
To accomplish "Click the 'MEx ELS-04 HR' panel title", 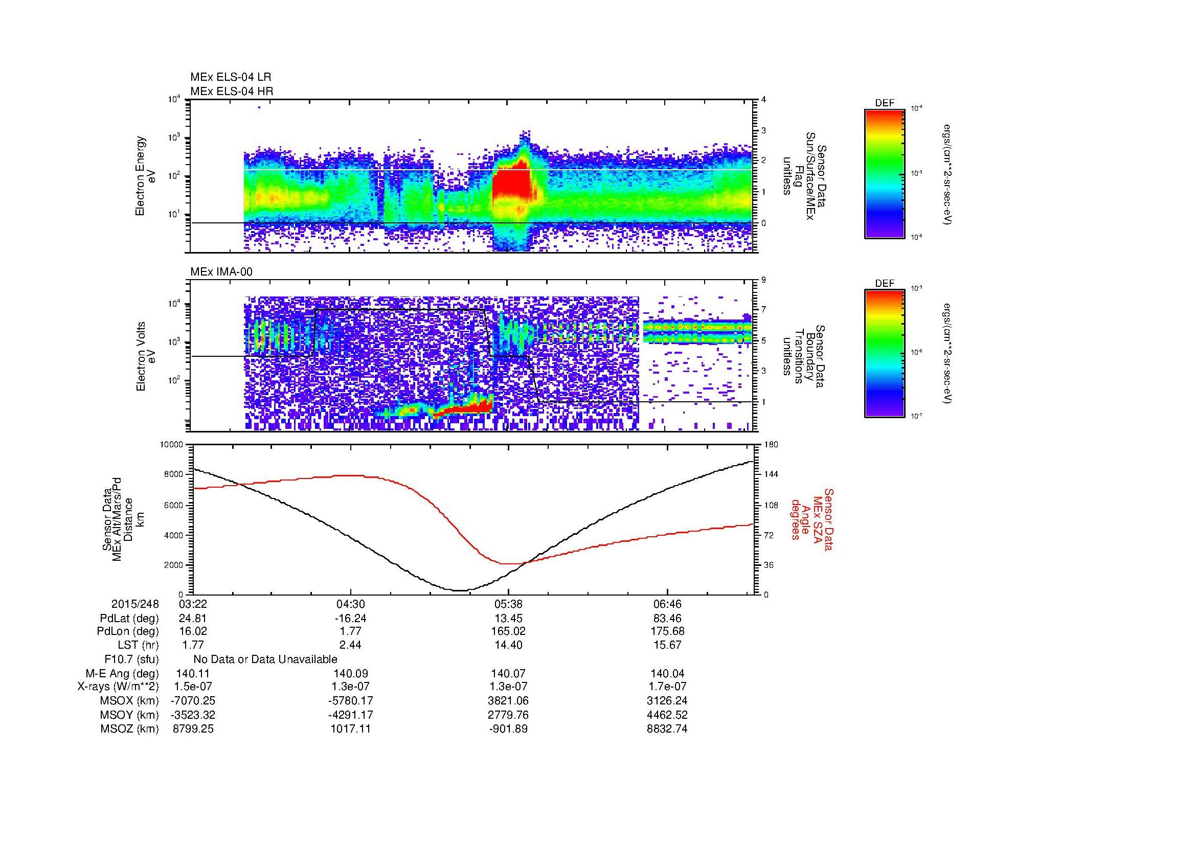I will click(232, 91).
